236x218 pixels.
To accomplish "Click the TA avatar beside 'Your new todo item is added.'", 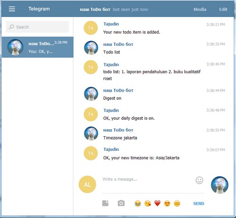I will point(91,28).
